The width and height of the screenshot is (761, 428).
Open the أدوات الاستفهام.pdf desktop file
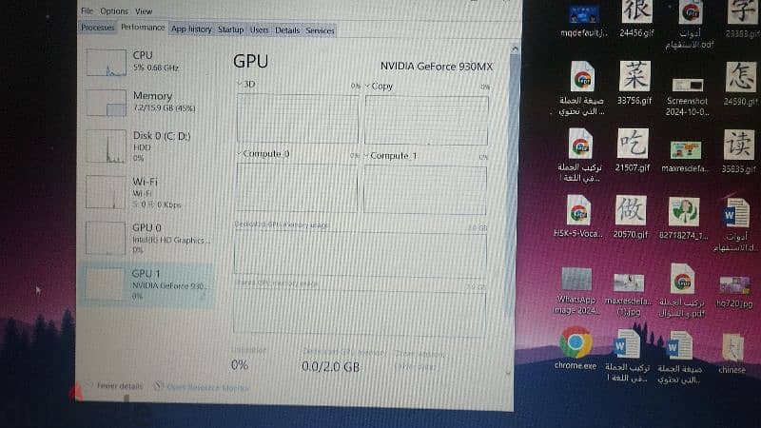pos(690,25)
